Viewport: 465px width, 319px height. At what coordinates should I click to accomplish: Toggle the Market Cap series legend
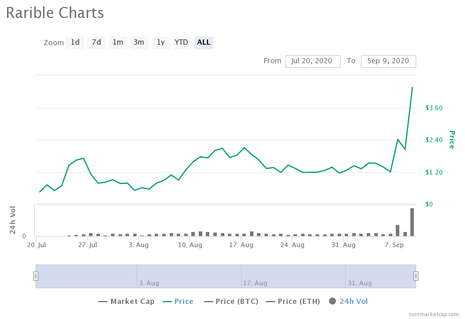pos(126,302)
